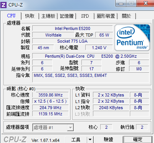Click the 延伸型號 ext. model value 17
154x143 pixels.
91,69
